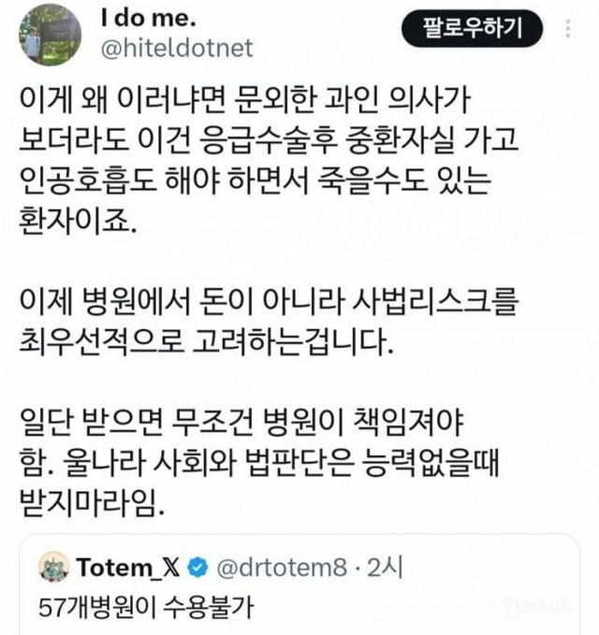Click the Totem_X avatar in quoted tweet
This screenshot has width=599, height=635.
point(53,566)
